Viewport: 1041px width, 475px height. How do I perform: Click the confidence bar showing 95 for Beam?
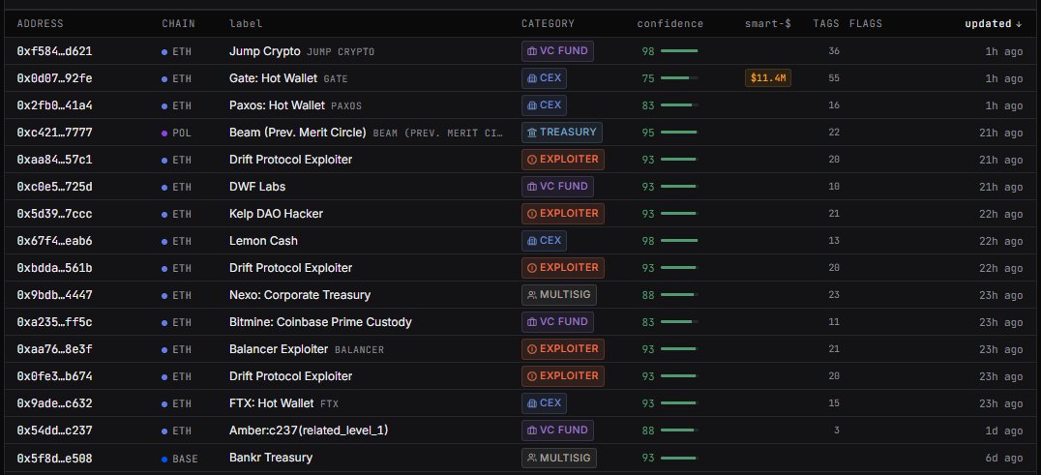(x=679, y=133)
